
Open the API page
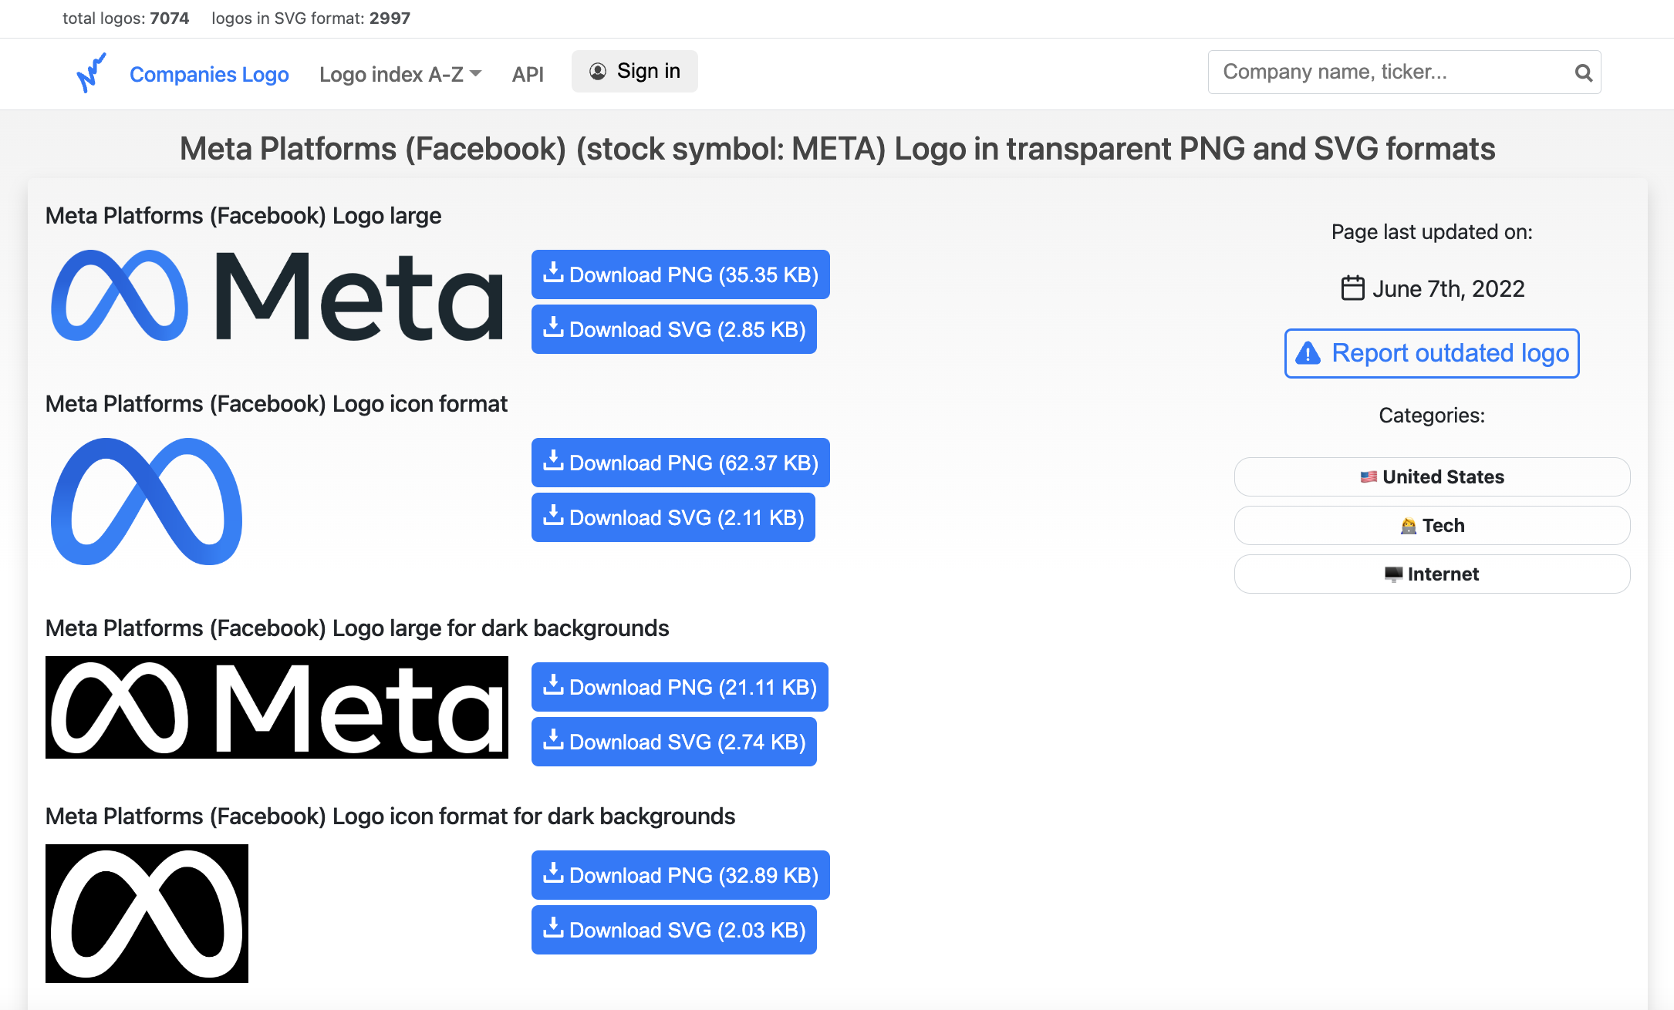coord(528,74)
